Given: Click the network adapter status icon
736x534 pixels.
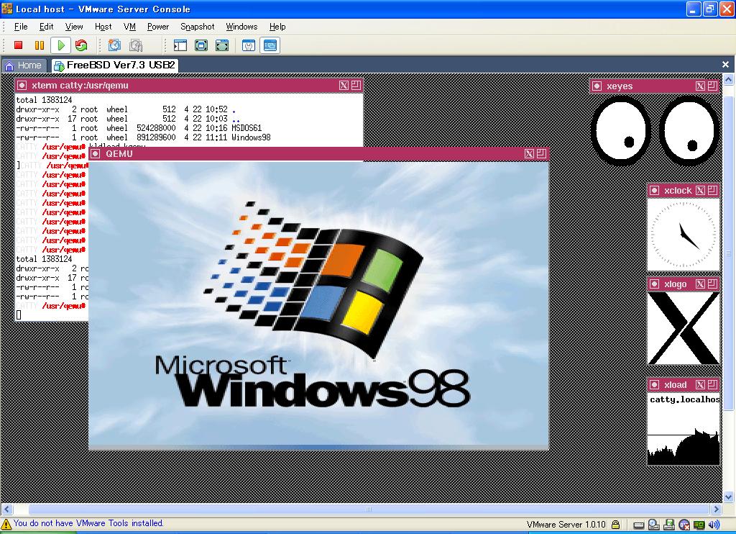Looking at the screenshot, I should coord(699,525).
